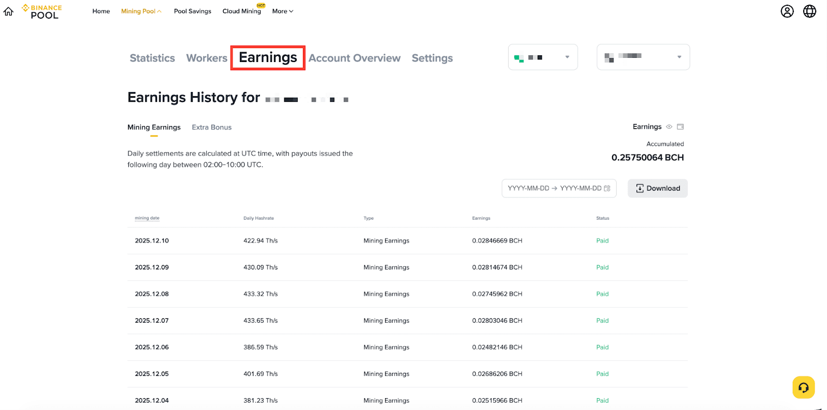Select the 2025.12.04 date cell
Viewport: 827px width, 410px height.
pyautogui.click(x=152, y=401)
